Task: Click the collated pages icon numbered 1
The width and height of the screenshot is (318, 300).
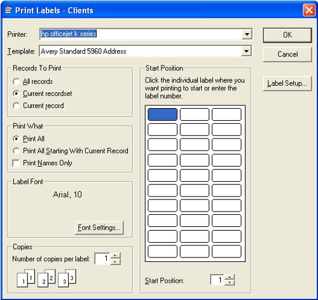Action: pos(26,278)
